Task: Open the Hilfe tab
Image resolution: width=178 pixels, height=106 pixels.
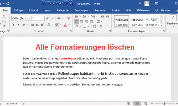Action: click(x=129, y=10)
